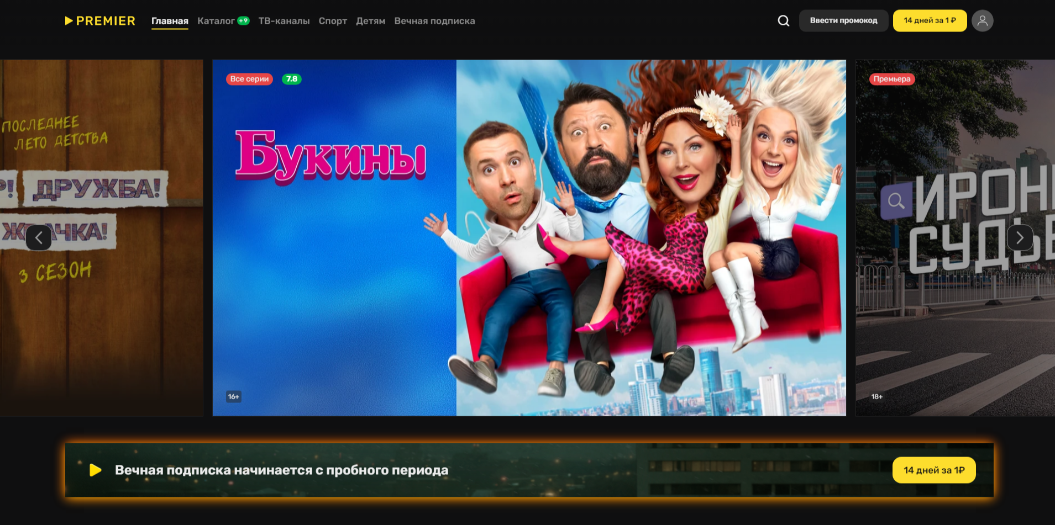Click the purple magnifier icon on right poster
Image resolution: width=1055 pixels, height=525 pixels.
[x=896, y=201]
